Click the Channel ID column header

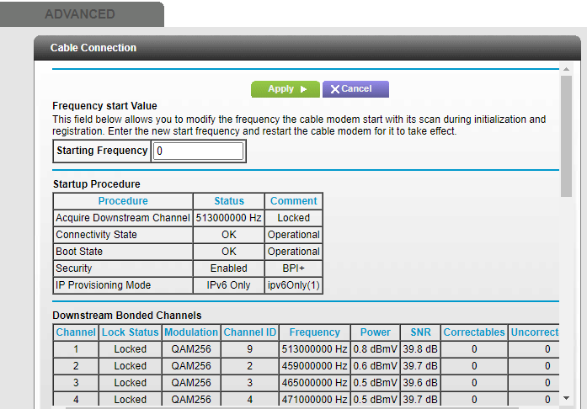pos(249,332)
